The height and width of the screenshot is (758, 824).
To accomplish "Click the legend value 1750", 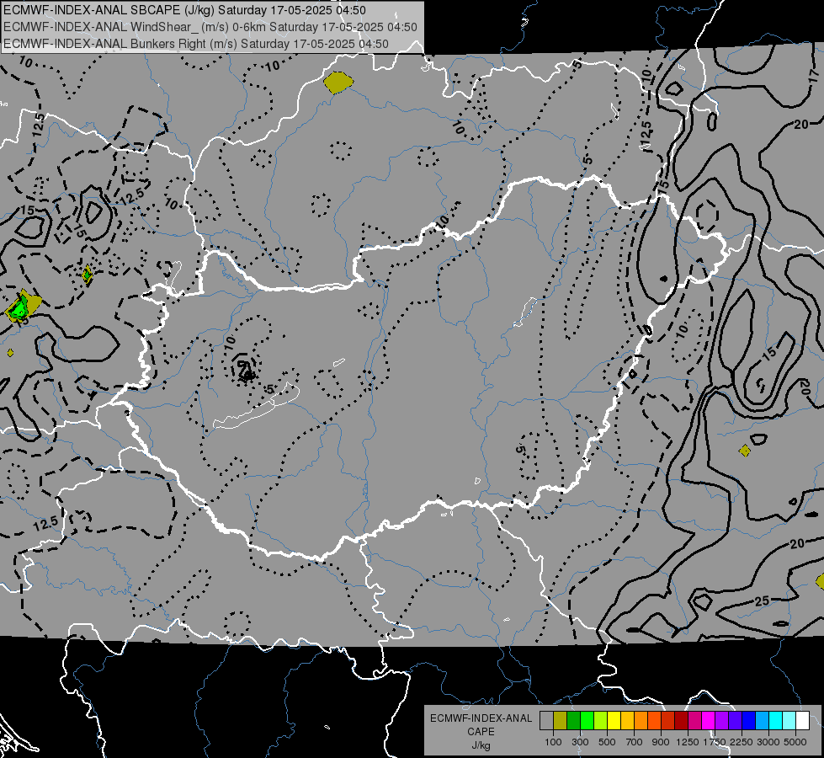I will click(x=715, y=742).
